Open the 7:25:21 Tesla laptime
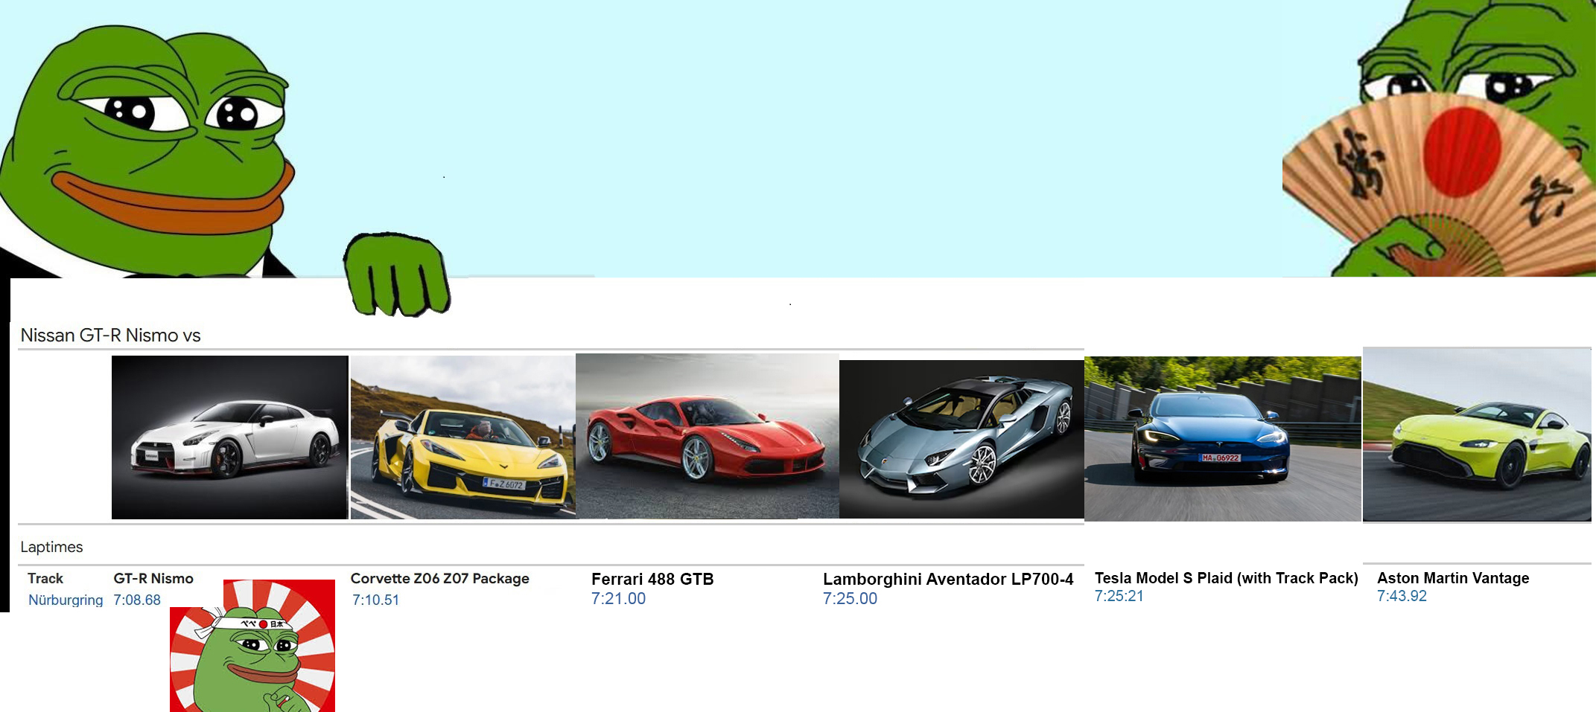The image size is (1596, 712). coord(1119,596)
